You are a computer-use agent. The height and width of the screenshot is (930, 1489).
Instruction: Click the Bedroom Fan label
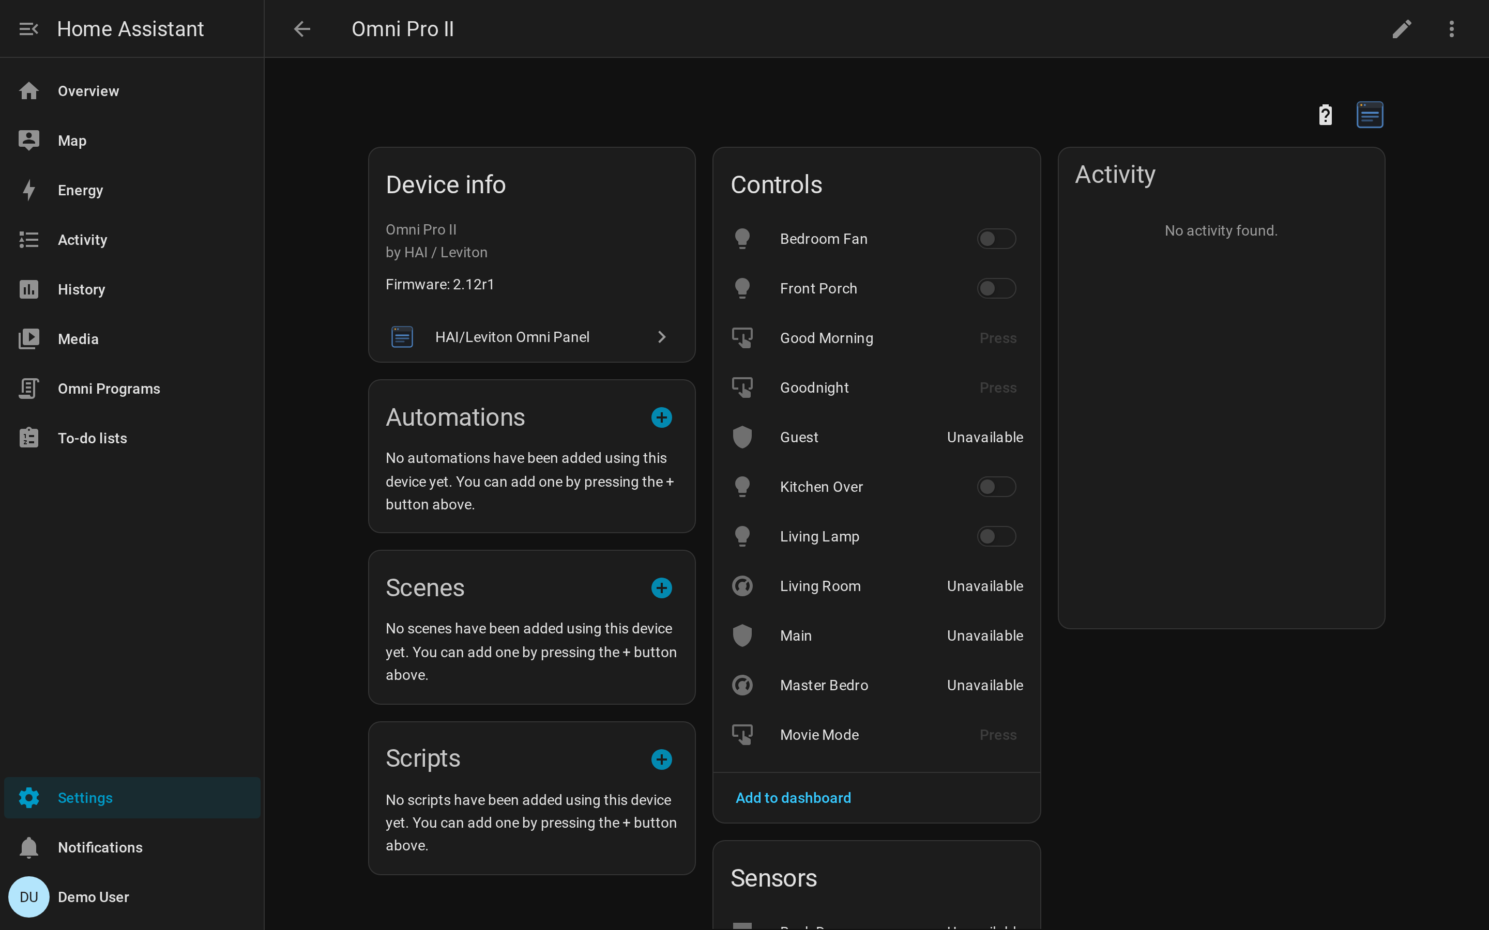824,239
